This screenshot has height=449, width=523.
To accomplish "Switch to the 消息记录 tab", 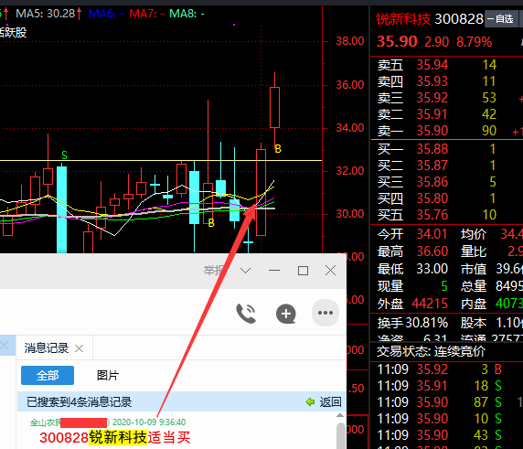I will (x=47, y=347).
